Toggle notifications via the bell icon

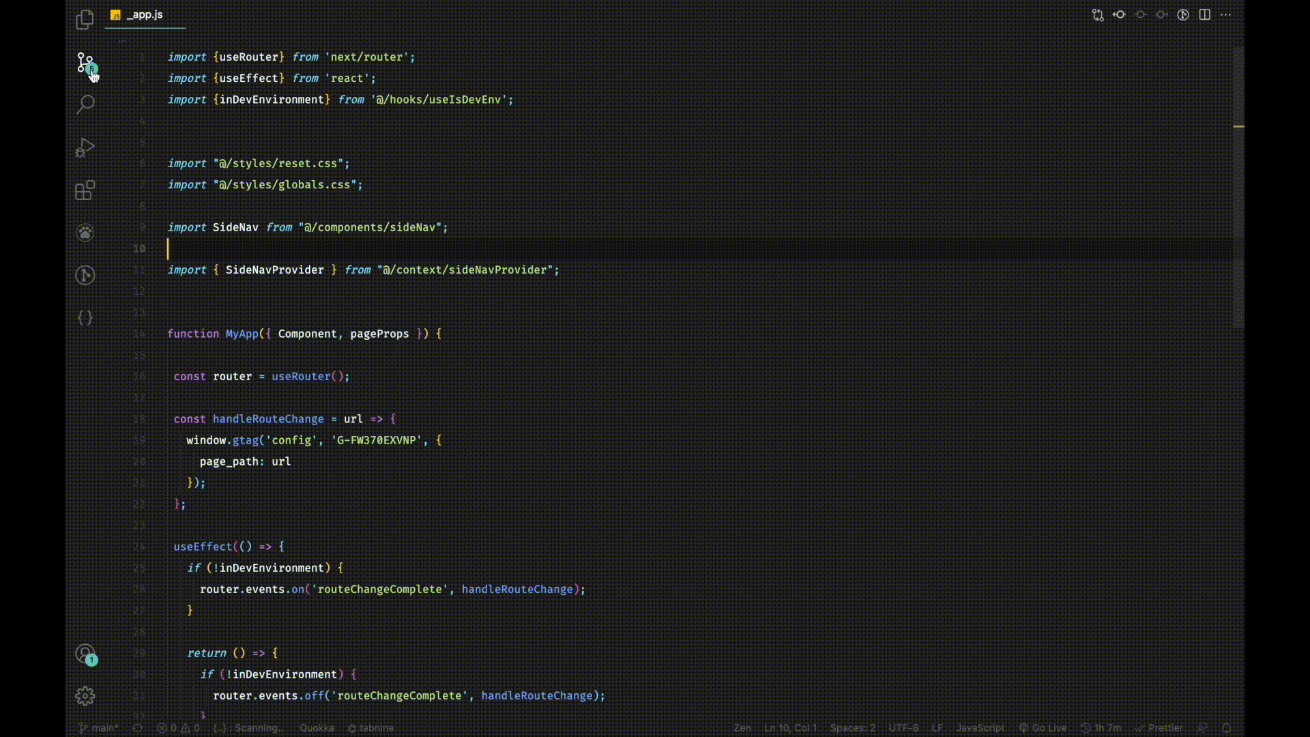(x=1227, y=728)
